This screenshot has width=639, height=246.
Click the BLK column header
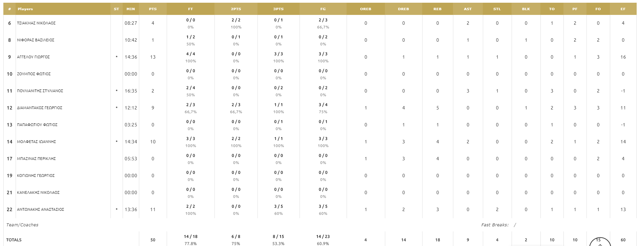pyautogui.click(x=526, y=9)
